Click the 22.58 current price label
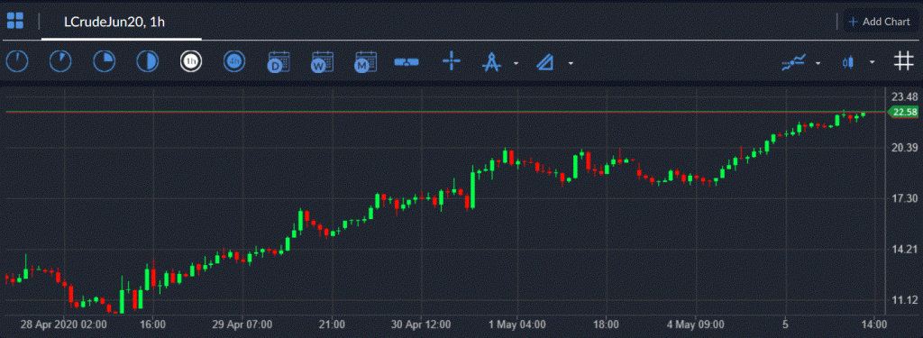 pos(903,112)
